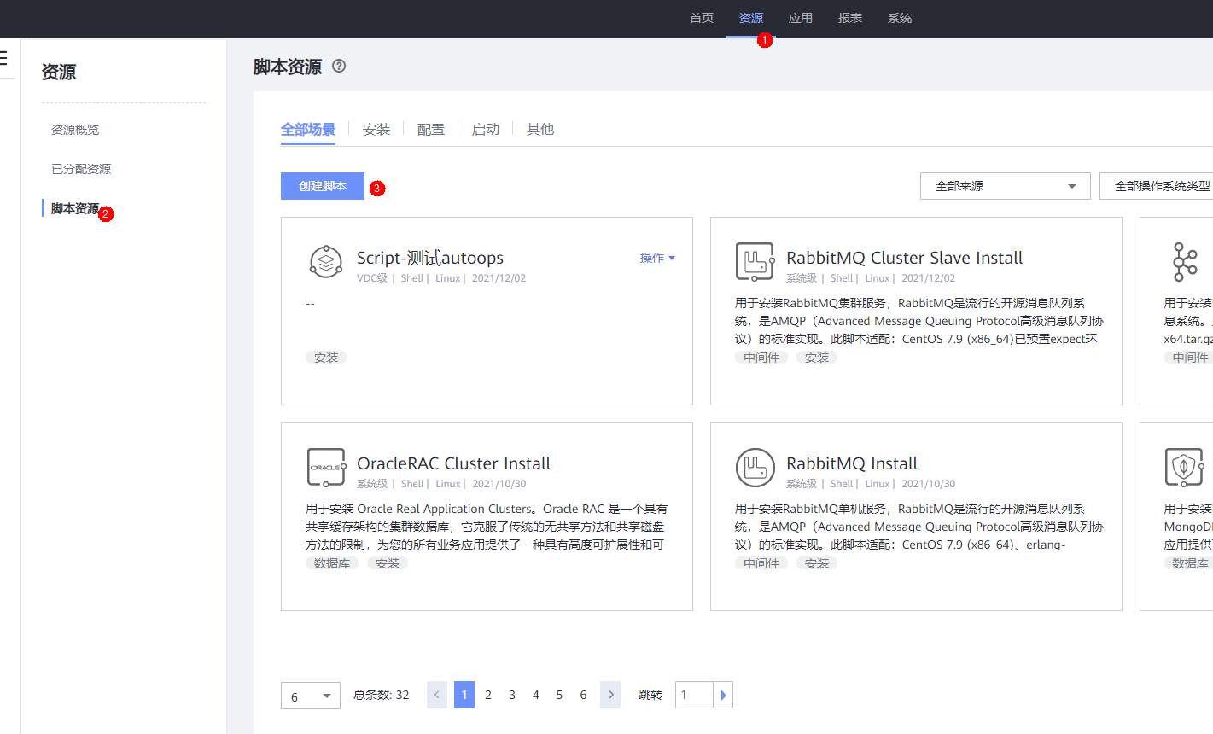The width and height of the screenshot is (1213, 734).
Task: Go to page 1
Action: (x=464, y=695)
